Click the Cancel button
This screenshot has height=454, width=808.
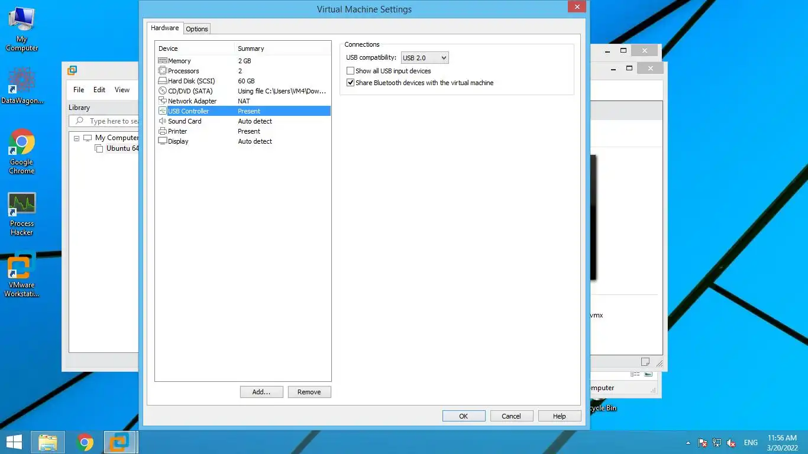click(512, 416)
